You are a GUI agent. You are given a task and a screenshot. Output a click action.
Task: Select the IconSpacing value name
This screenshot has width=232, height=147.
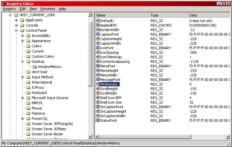click(109, 52)
